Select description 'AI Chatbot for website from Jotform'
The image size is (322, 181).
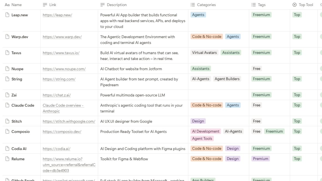[x=131, y=69]
